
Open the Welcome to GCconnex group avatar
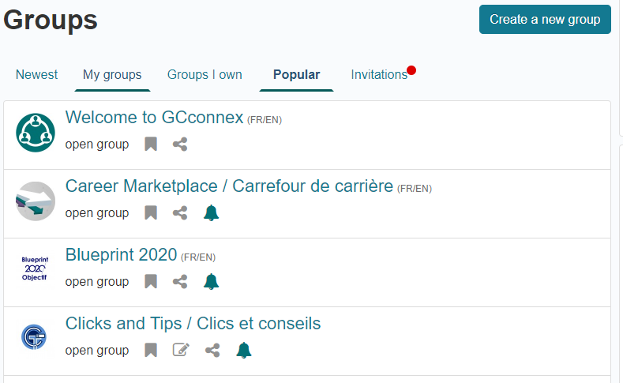coord(36,133)
